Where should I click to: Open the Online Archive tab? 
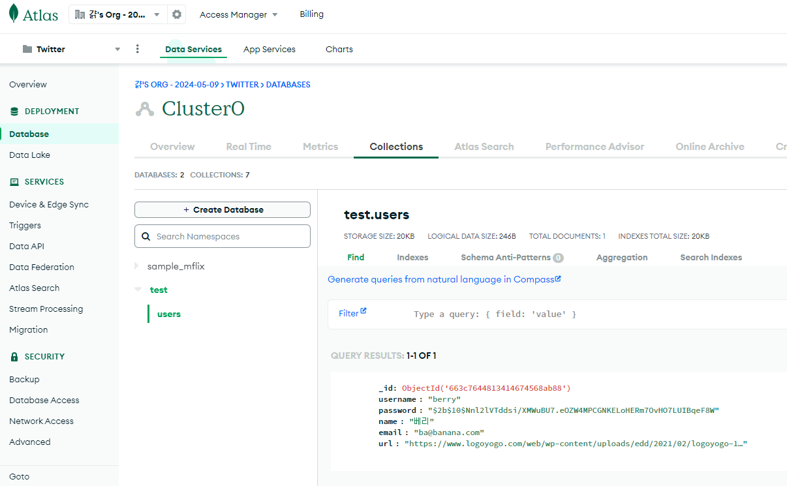click(710, 147)
